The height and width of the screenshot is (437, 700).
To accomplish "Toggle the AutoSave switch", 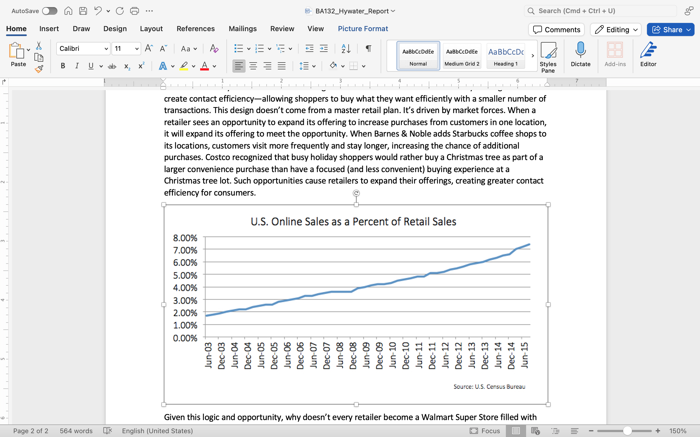I will point(49,11).
